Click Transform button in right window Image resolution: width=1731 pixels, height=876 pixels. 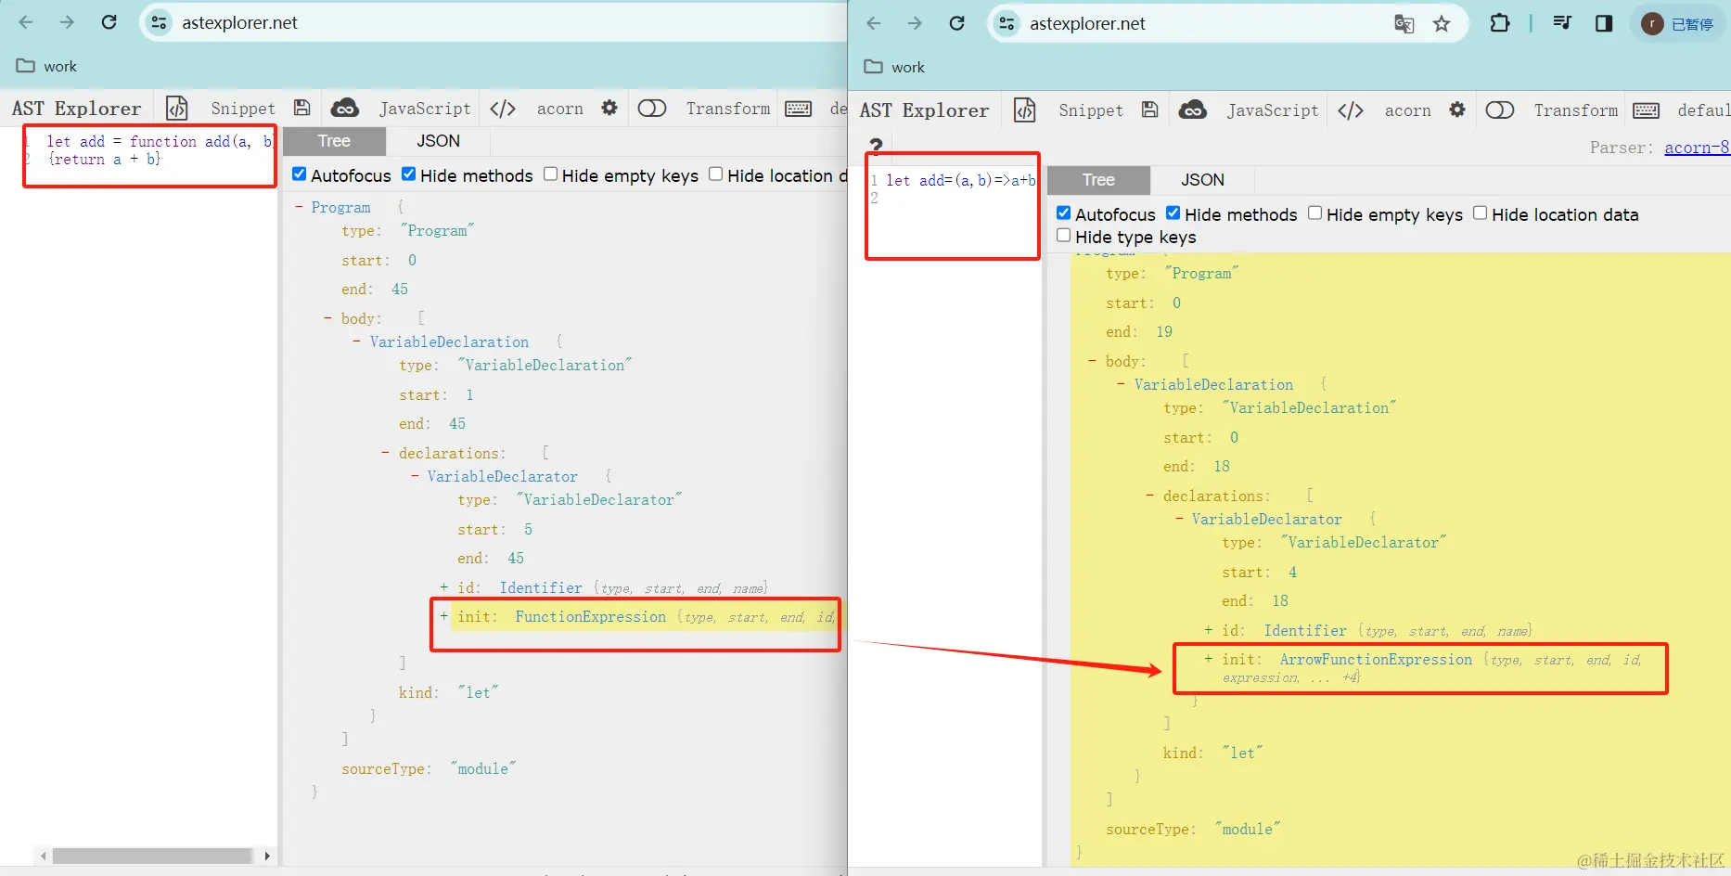click(1575, 110)
